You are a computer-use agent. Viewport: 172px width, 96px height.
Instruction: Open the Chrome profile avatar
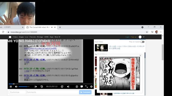(x=156, y=32)
